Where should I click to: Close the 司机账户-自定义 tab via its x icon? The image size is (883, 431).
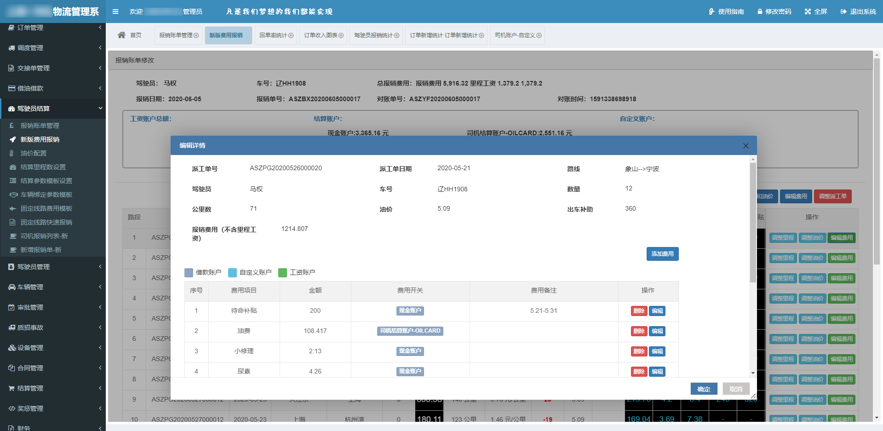[x=539, y=35]
